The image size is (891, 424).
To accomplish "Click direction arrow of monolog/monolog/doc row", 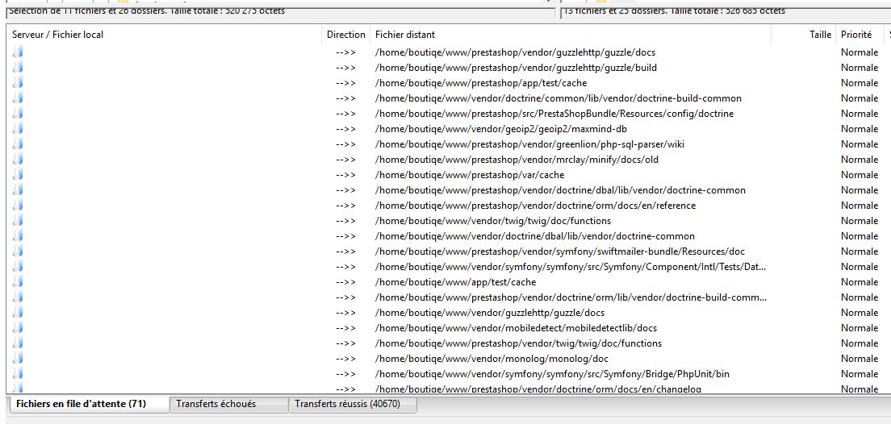I will tap(345, 359).
